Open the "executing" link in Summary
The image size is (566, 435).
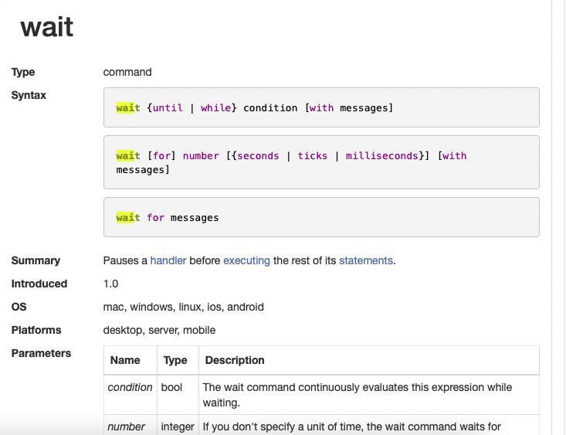(x=246, y=260)
